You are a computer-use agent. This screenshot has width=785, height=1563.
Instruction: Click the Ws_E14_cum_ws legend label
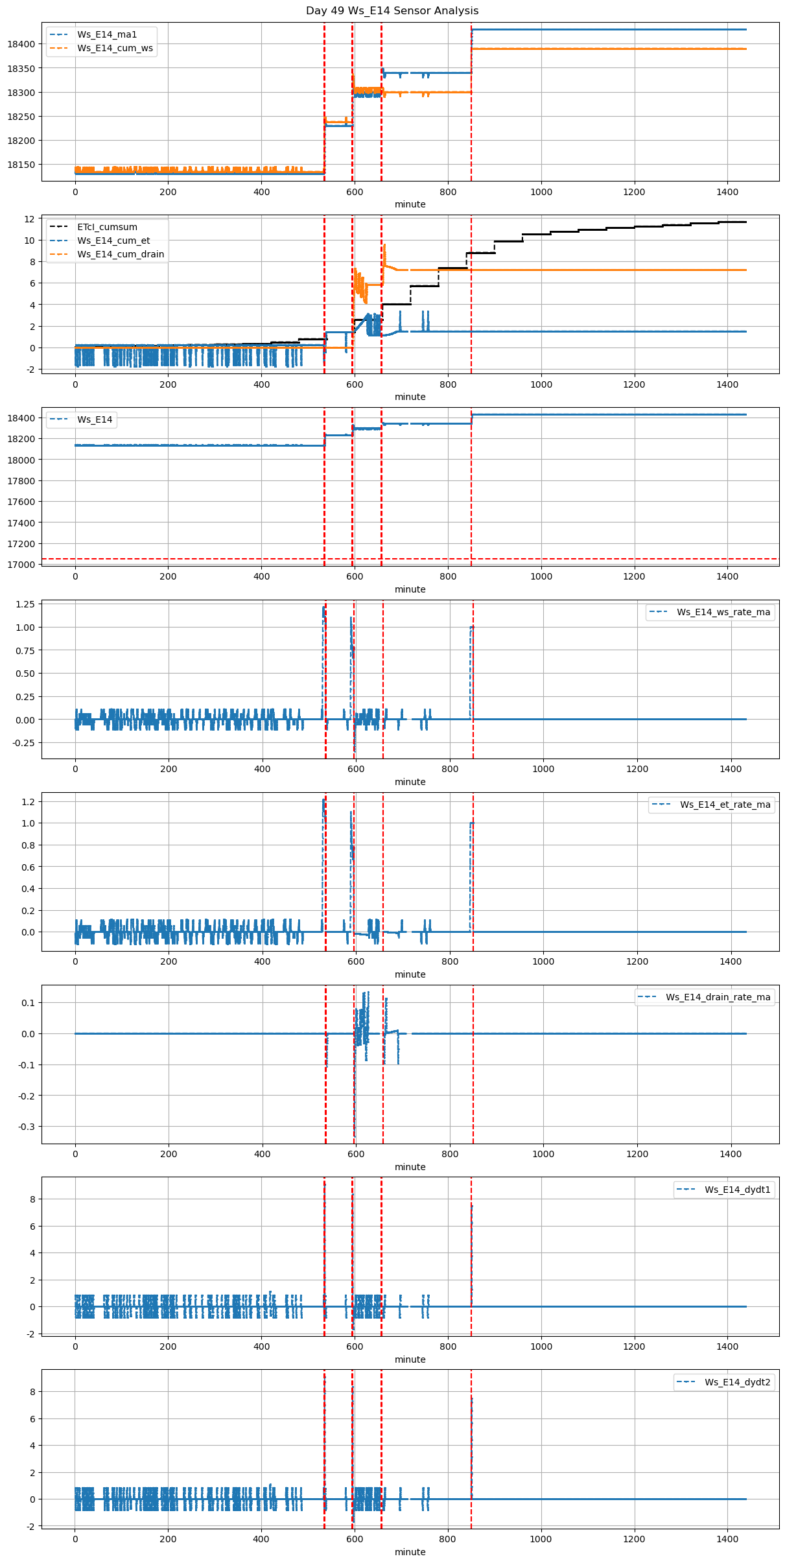115,48
